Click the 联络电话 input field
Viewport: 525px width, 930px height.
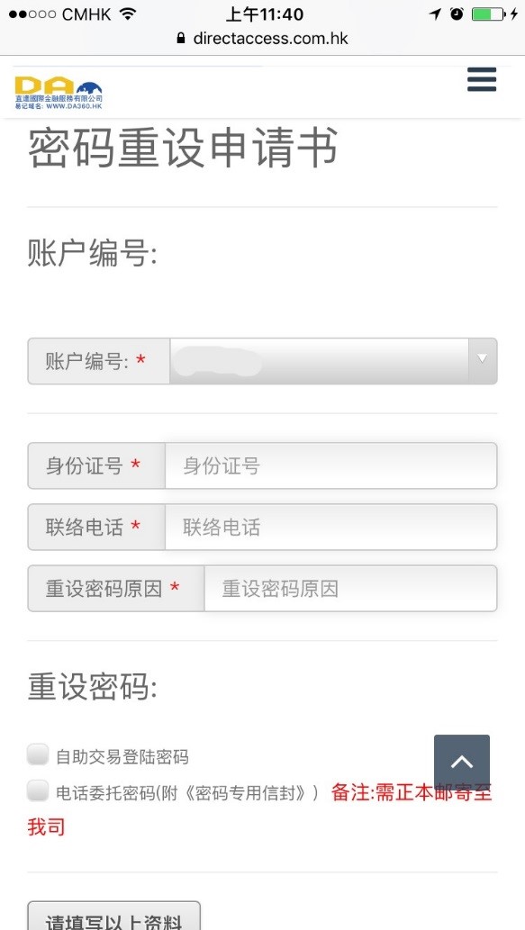pyautogui.click(x=331, y=527)
